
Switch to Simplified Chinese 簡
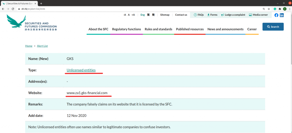[x=153, y=15]
